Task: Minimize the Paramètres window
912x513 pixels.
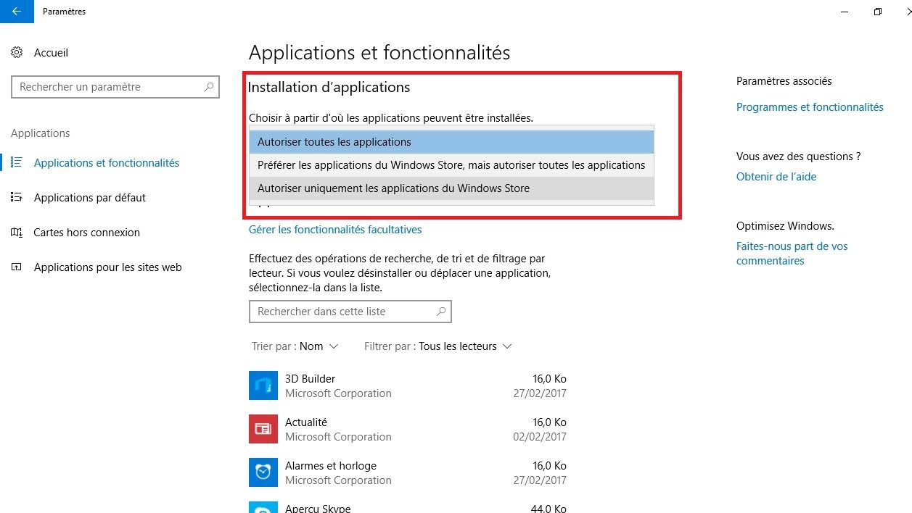Action: pyautogui.click(x=845, y=12)
